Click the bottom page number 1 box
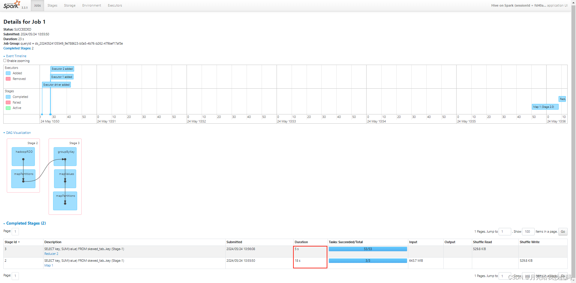This screenshot has width=576, height=283. pos(15,276)
